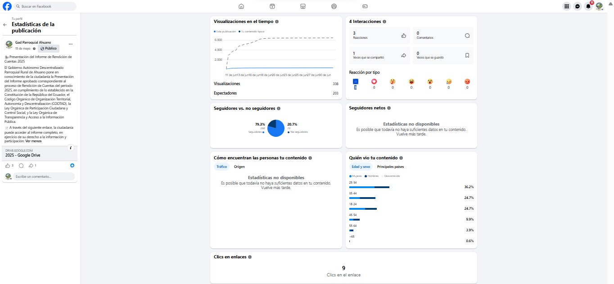Collapse post text with Ver menos
Screen dimensions: 614x284
[33, 141]
